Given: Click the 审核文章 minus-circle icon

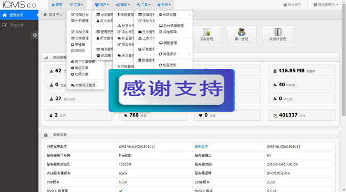Looking at the screenshot, I should [x=72, y=68].
